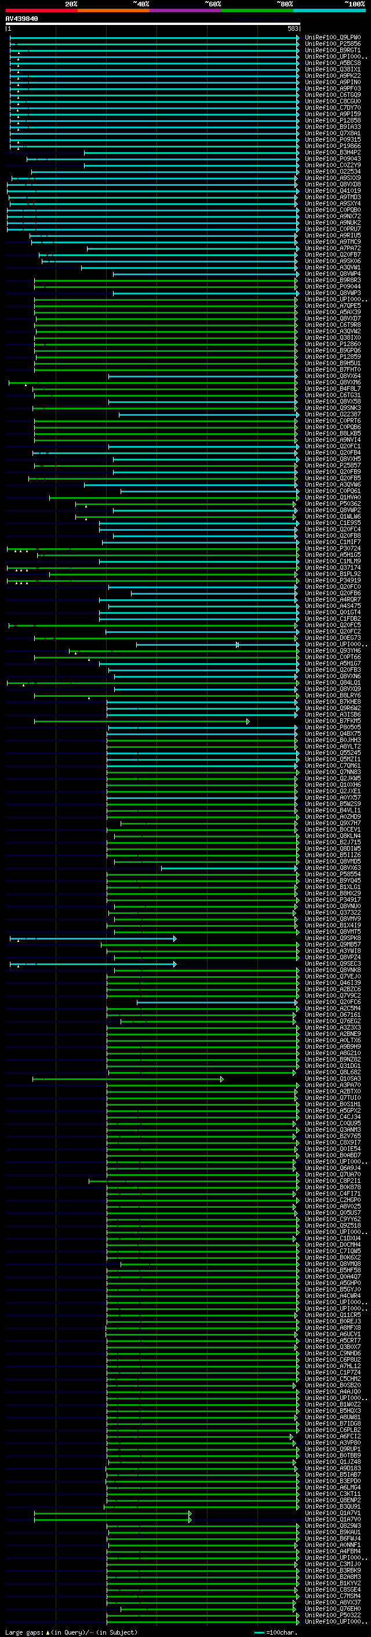Open hit UniRef100_P25856

332,44
